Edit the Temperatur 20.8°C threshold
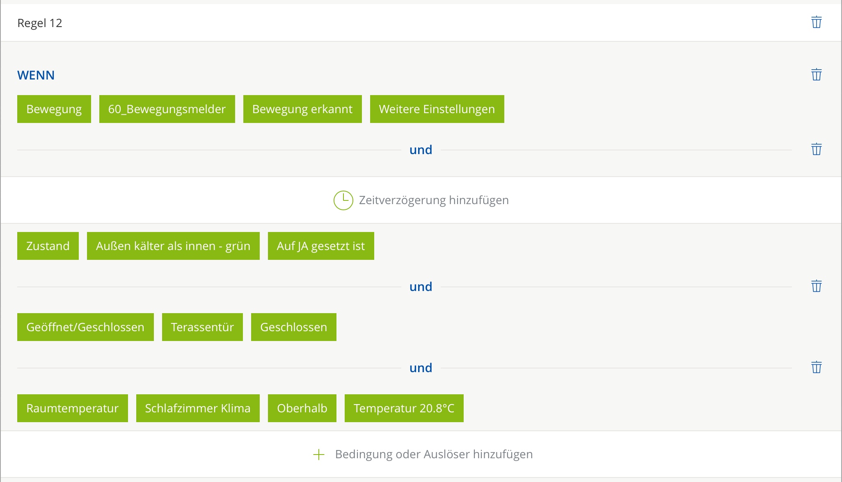Viewport: 842px width, 482px height. tap(404, 408)
